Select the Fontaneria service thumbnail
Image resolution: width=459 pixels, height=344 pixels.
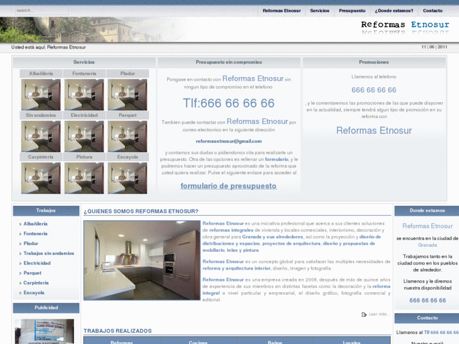coord(84,95)
